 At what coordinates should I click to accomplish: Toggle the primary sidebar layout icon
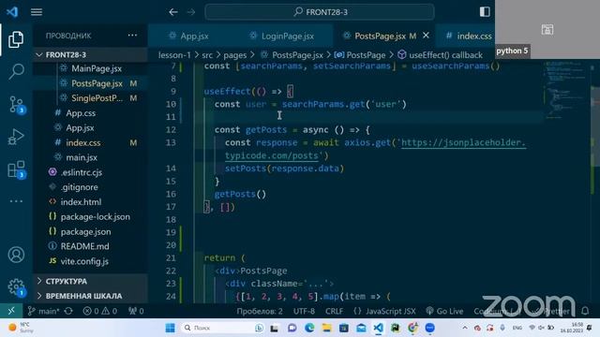click(x=485, y=12)
